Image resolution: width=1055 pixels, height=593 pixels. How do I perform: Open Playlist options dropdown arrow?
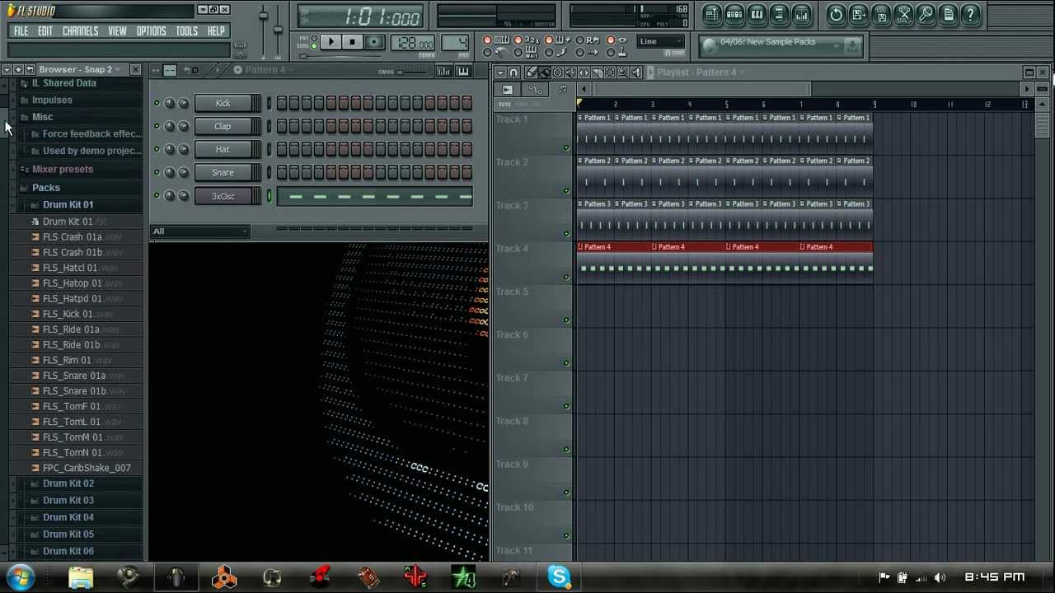coord(500,72)
